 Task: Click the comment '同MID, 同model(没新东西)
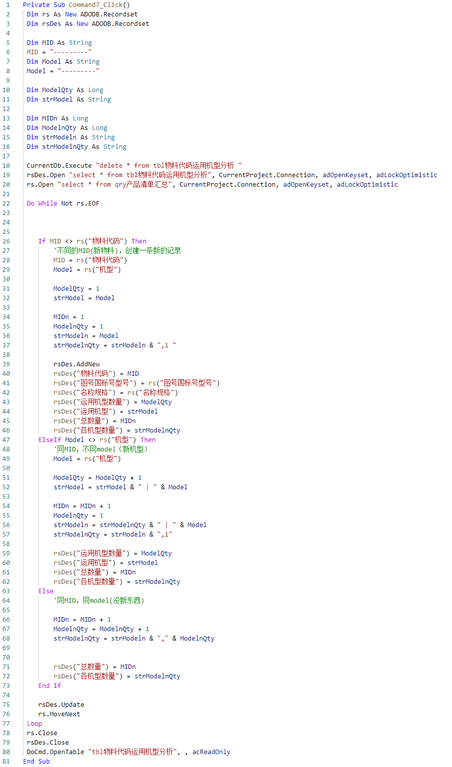point(99,601)
